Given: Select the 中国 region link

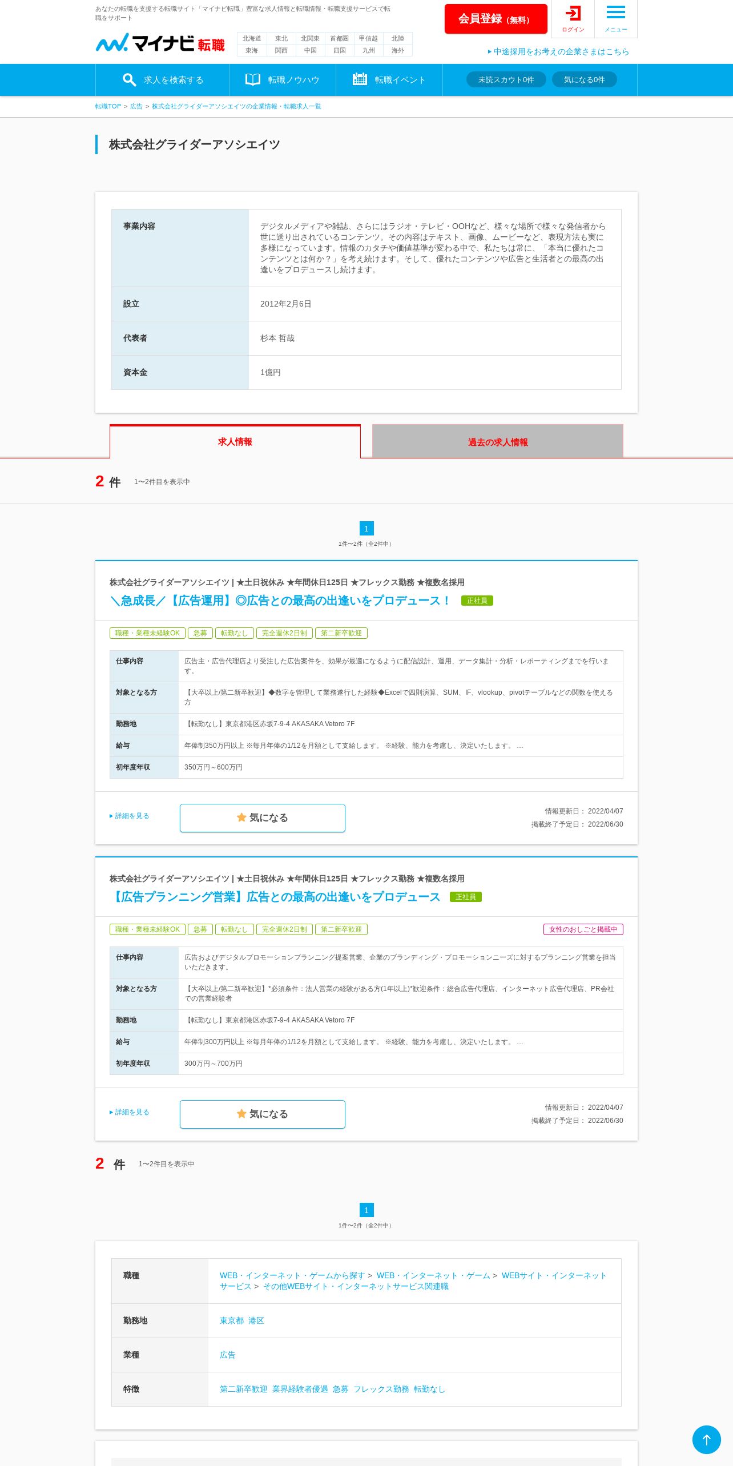Looking at the screenshot, I should tap(310, 50).
